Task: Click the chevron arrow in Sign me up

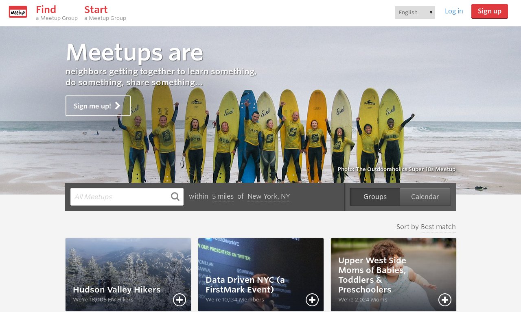Action: pyautogui.click(x=118, y=106)
